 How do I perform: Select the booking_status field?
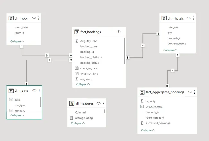tap(89, 63)
